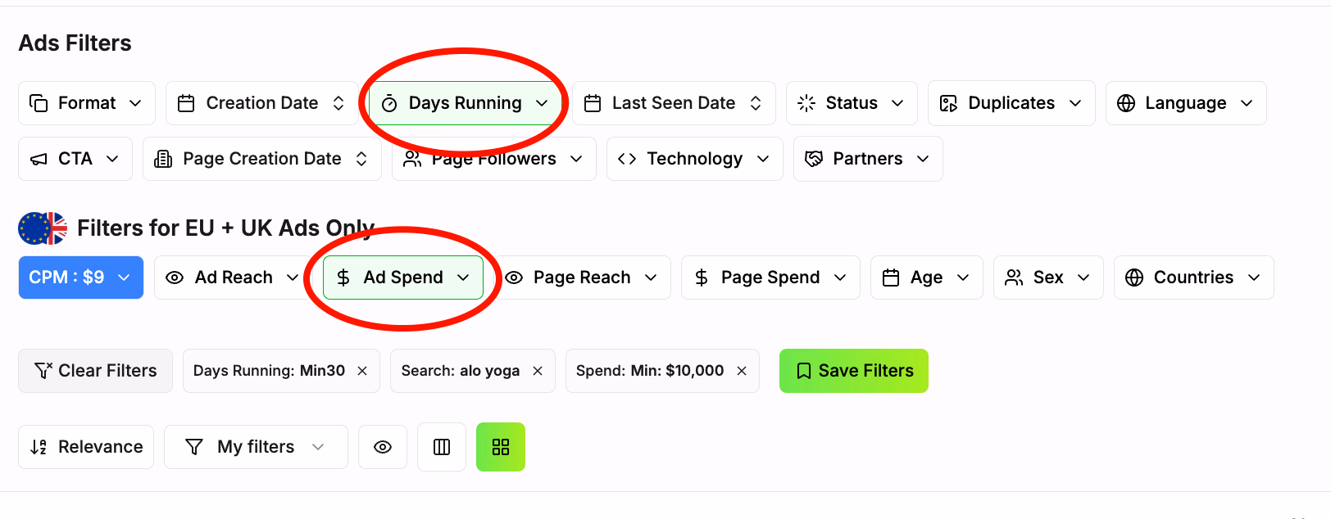1331x519 pixels.
Task: Open the Countries dropdown
Action: (x=1193, y=278)
